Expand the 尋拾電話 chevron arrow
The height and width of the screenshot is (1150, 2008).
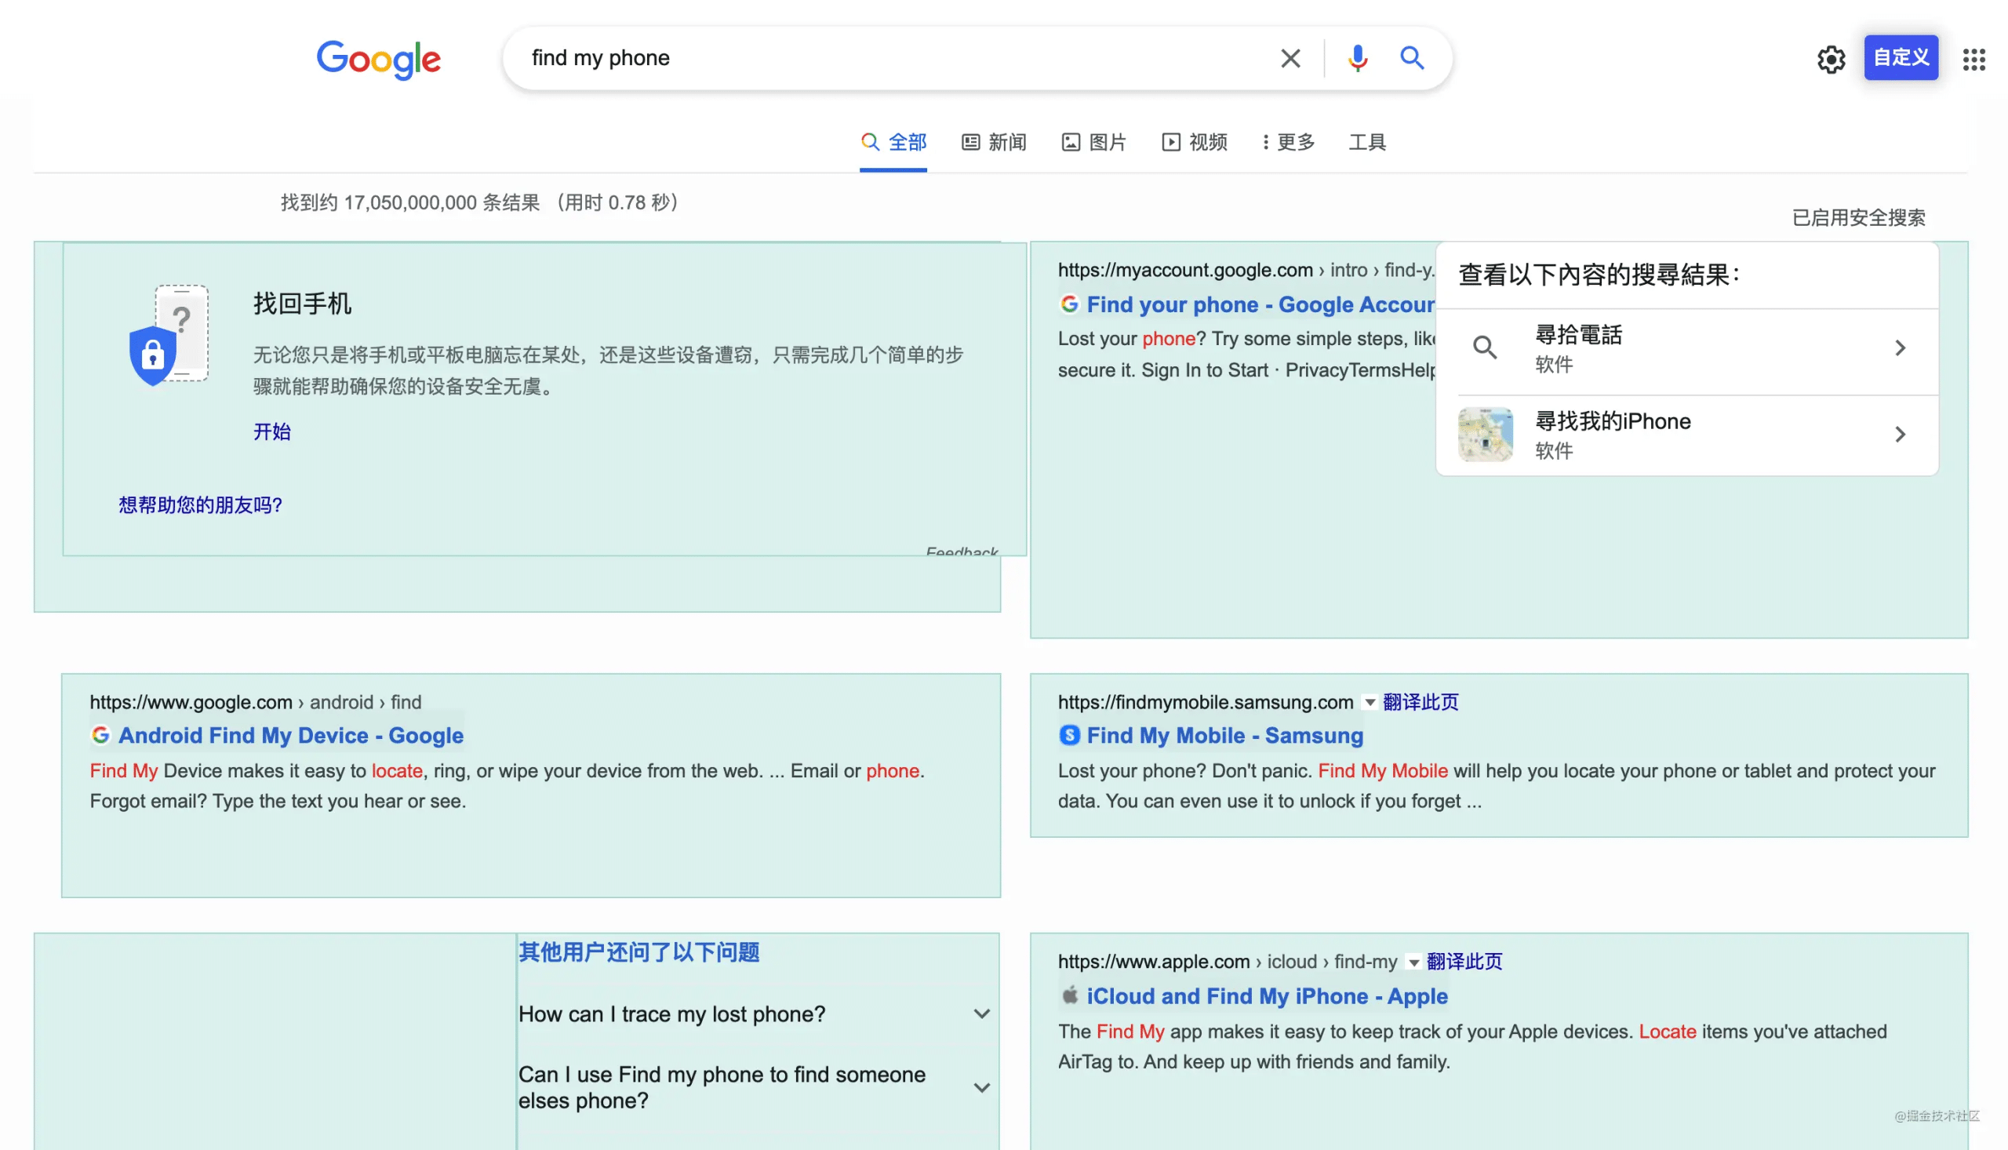point(1900,348)
